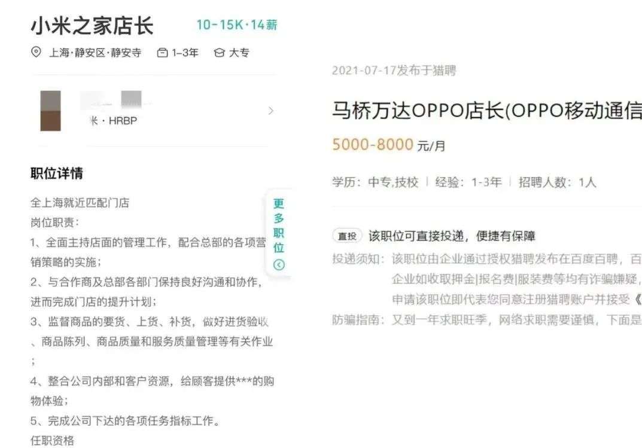Click the 岗位职责 label
642x448 pixels.
pos(54,223)
